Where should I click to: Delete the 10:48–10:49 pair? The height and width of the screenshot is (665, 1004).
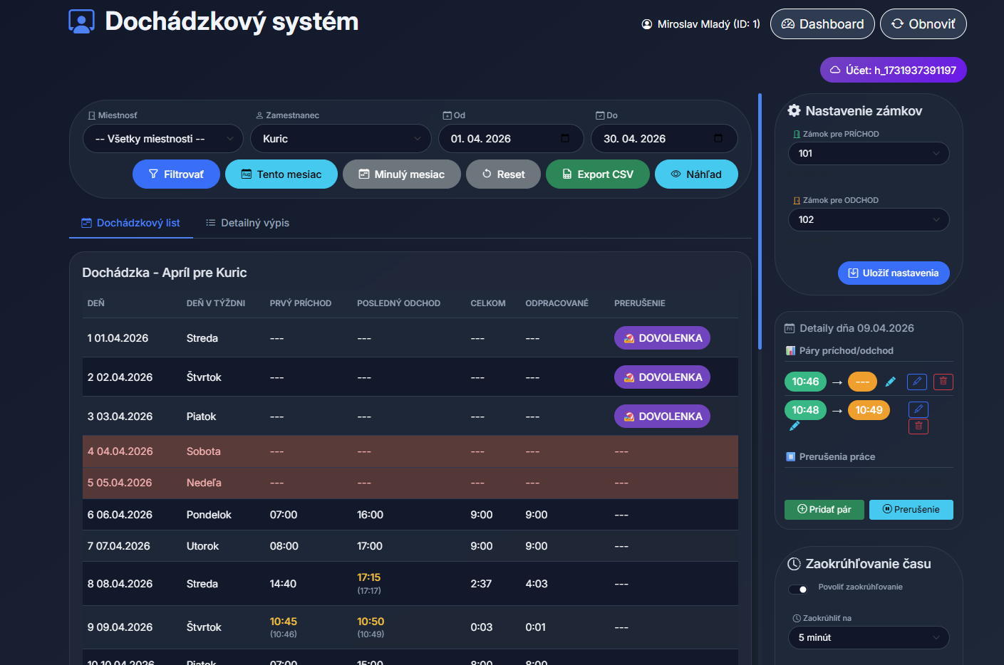click(x=918, y=426)
